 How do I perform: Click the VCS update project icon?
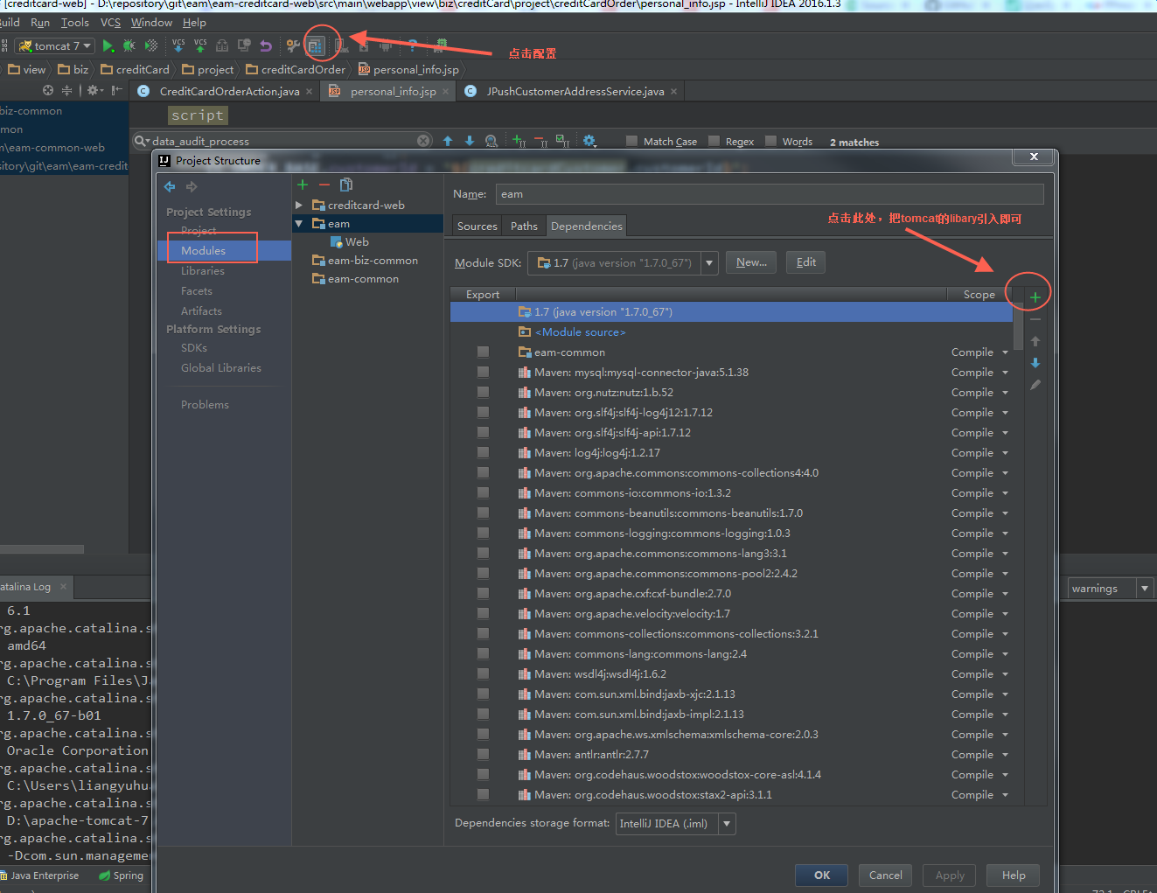[178, 45]
